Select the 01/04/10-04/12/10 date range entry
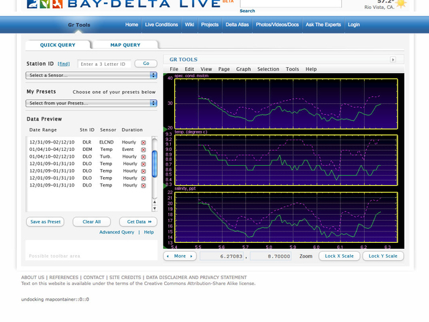This screenshot has width=429, height=322. pyautogui.click(x=52, y=150)
